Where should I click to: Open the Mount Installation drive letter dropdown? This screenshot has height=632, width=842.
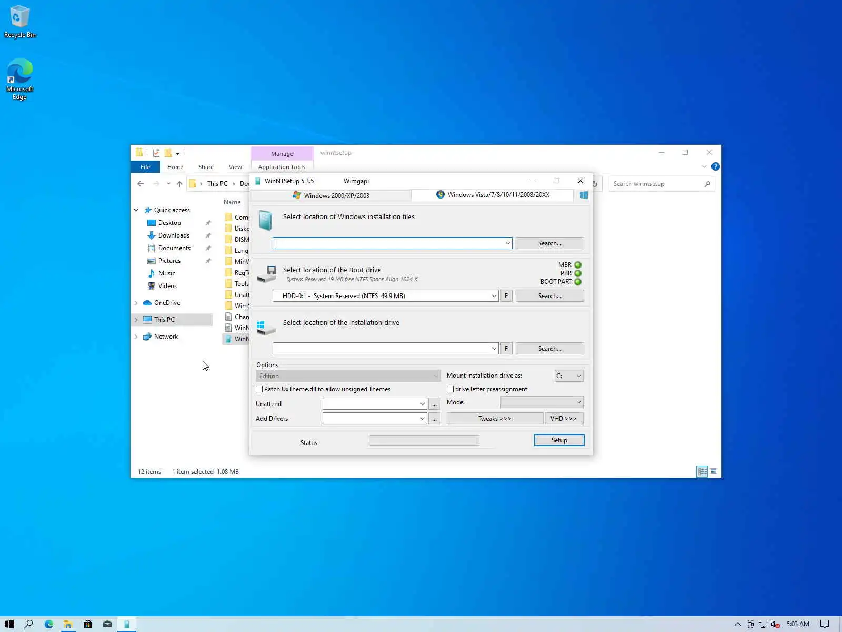click(x=569, y=376)
